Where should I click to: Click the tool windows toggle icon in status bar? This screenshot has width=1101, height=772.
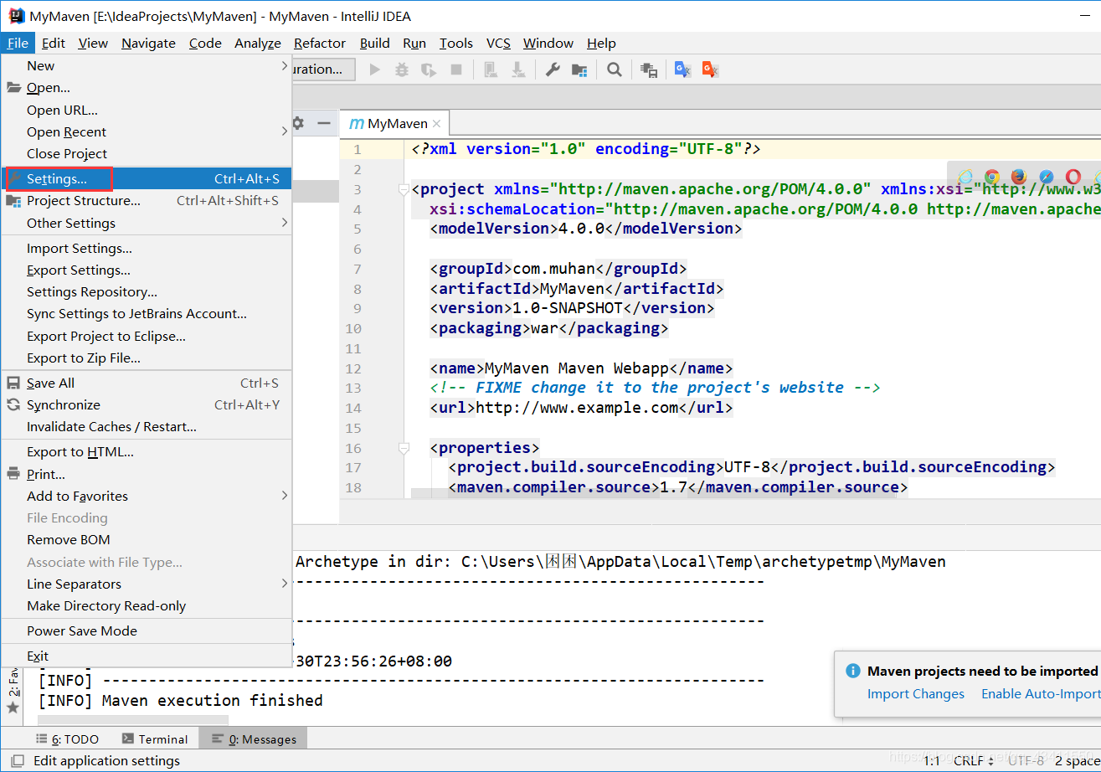pos(17,761)
